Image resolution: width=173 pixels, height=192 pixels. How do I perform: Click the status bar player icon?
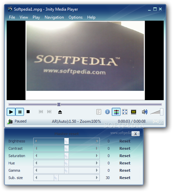(10, 121)
